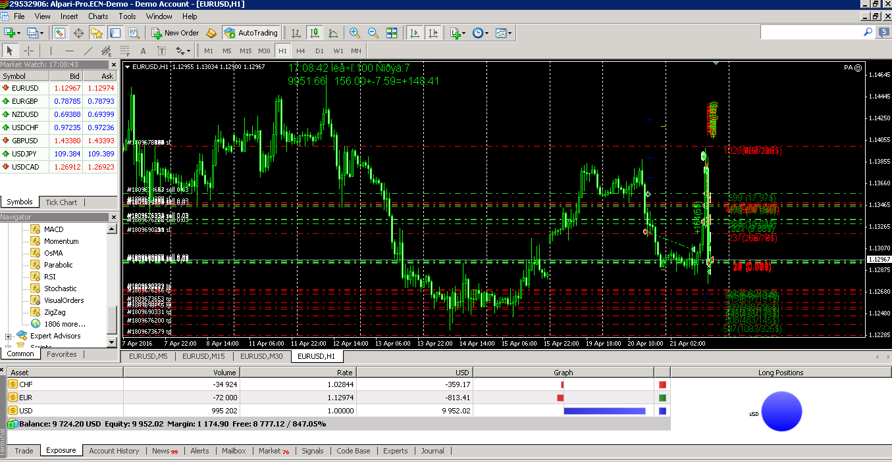Zoom out the chart with magnifier minus

coord(373,33)
